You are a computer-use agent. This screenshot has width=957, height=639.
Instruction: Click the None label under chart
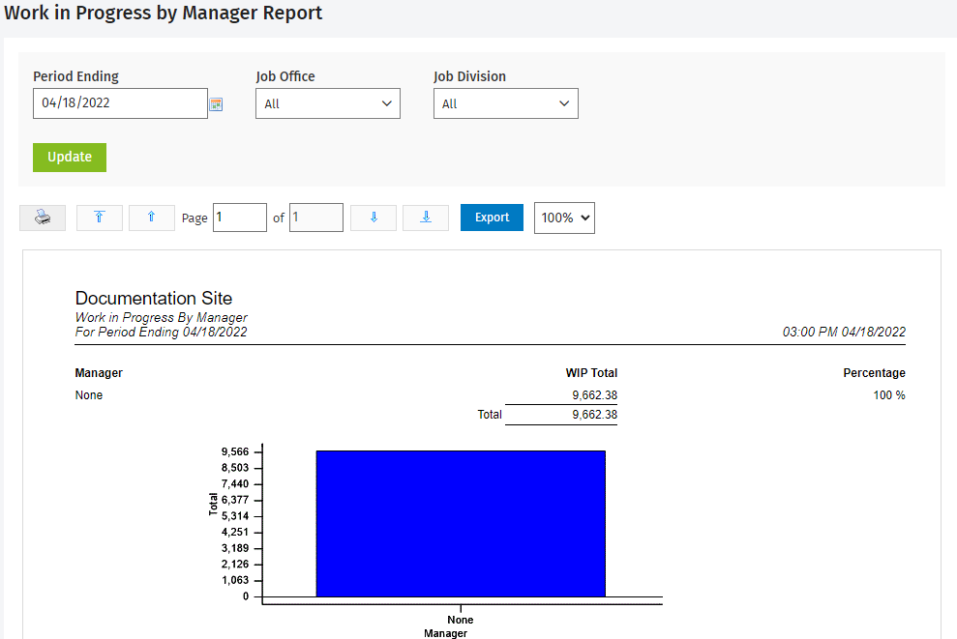(461, 620)
